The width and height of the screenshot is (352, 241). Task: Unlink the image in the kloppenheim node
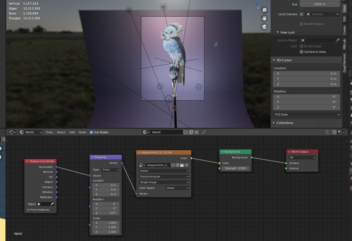click(x=187, y=165)
